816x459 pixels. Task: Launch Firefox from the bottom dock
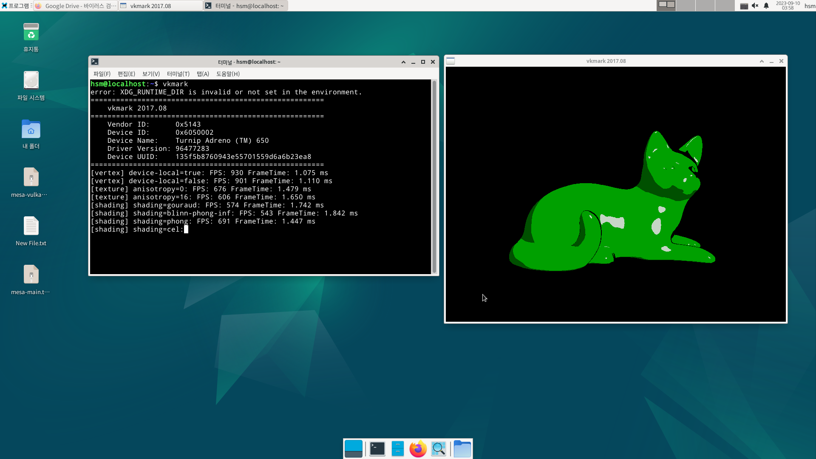click(418, 448)
